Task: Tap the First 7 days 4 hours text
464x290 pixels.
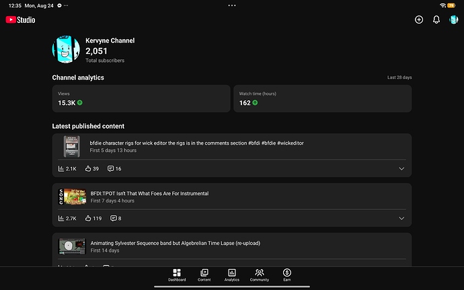Action: pyautogui.click(x=112, y=201)
